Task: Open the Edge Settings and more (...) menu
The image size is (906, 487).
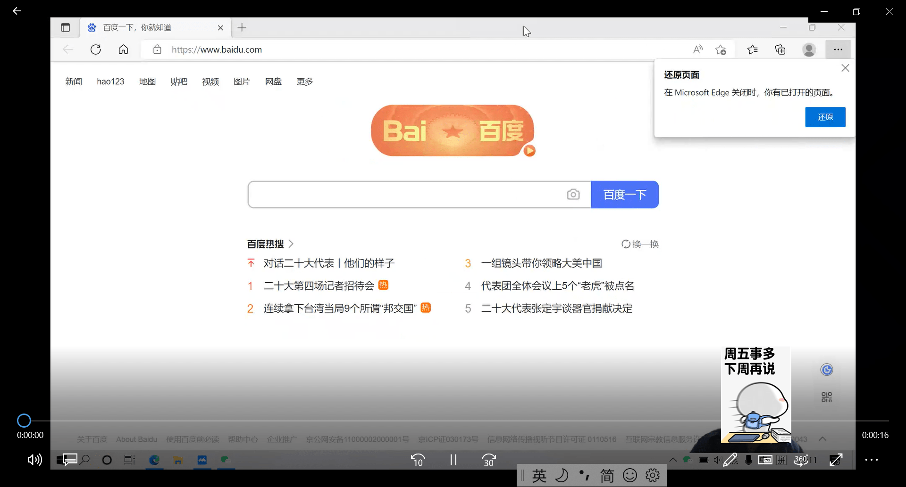Action: [838, 49]
